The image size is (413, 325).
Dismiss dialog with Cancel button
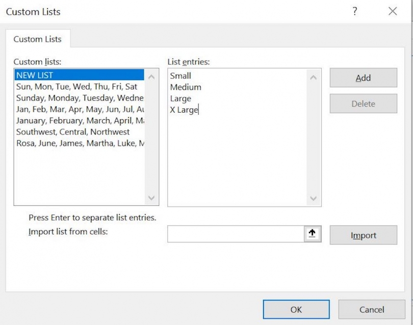click(x=372, y=309)
